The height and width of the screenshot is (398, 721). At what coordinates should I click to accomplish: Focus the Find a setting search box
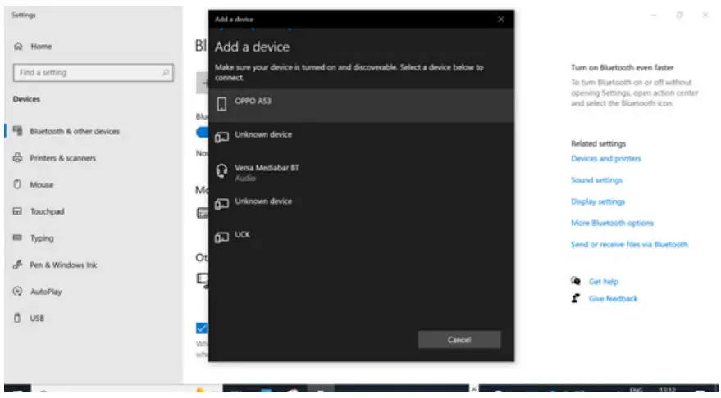click(x=94, y=73)
